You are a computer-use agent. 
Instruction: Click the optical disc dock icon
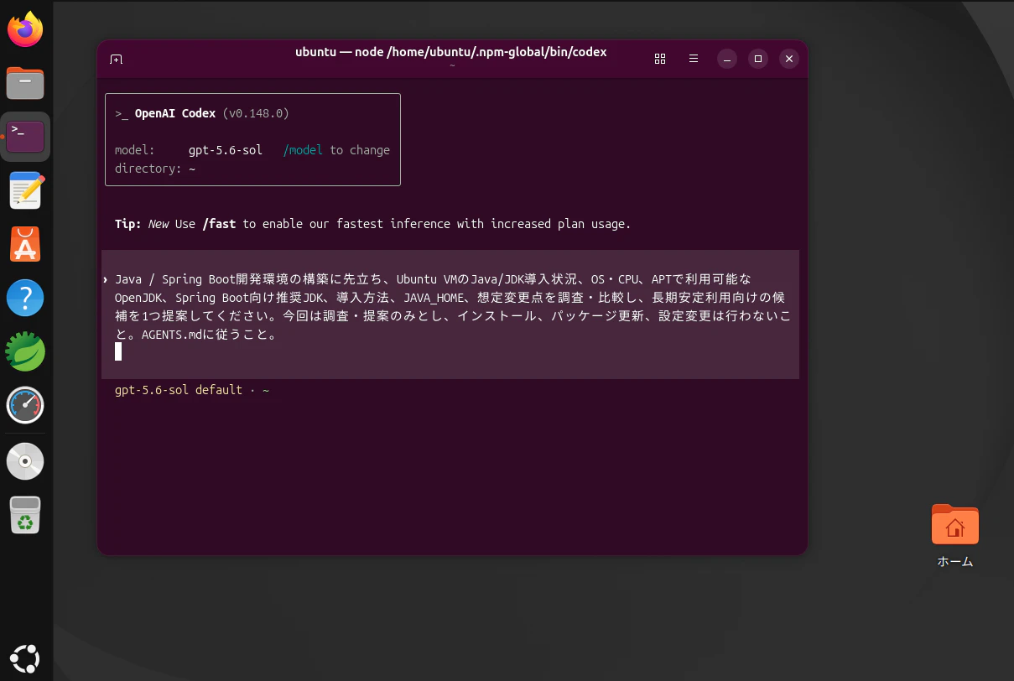point(25,460)
